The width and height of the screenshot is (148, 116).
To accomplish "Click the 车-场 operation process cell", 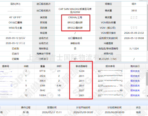I will [x=26, y=112].
